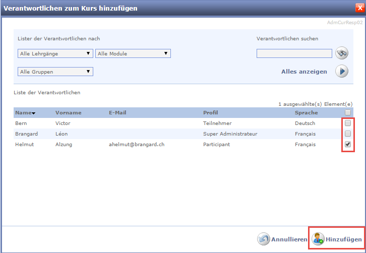This screenshot has height=253, width=366.
Task: Click the Name sort arrow
Action: (33, 113)
